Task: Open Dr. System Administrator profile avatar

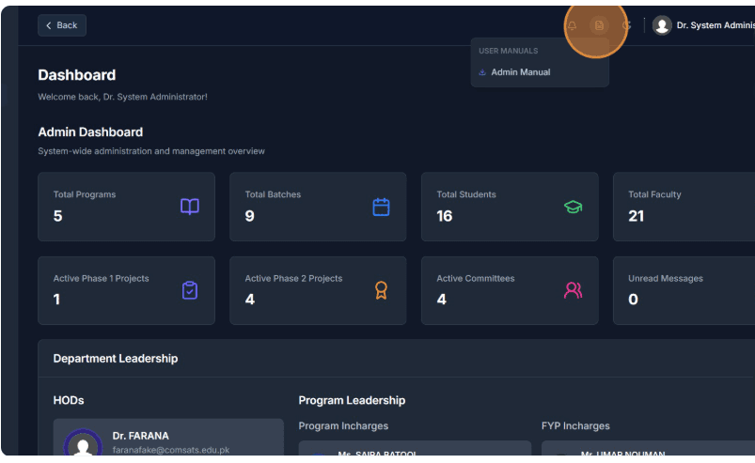Action: click(662, 25)
